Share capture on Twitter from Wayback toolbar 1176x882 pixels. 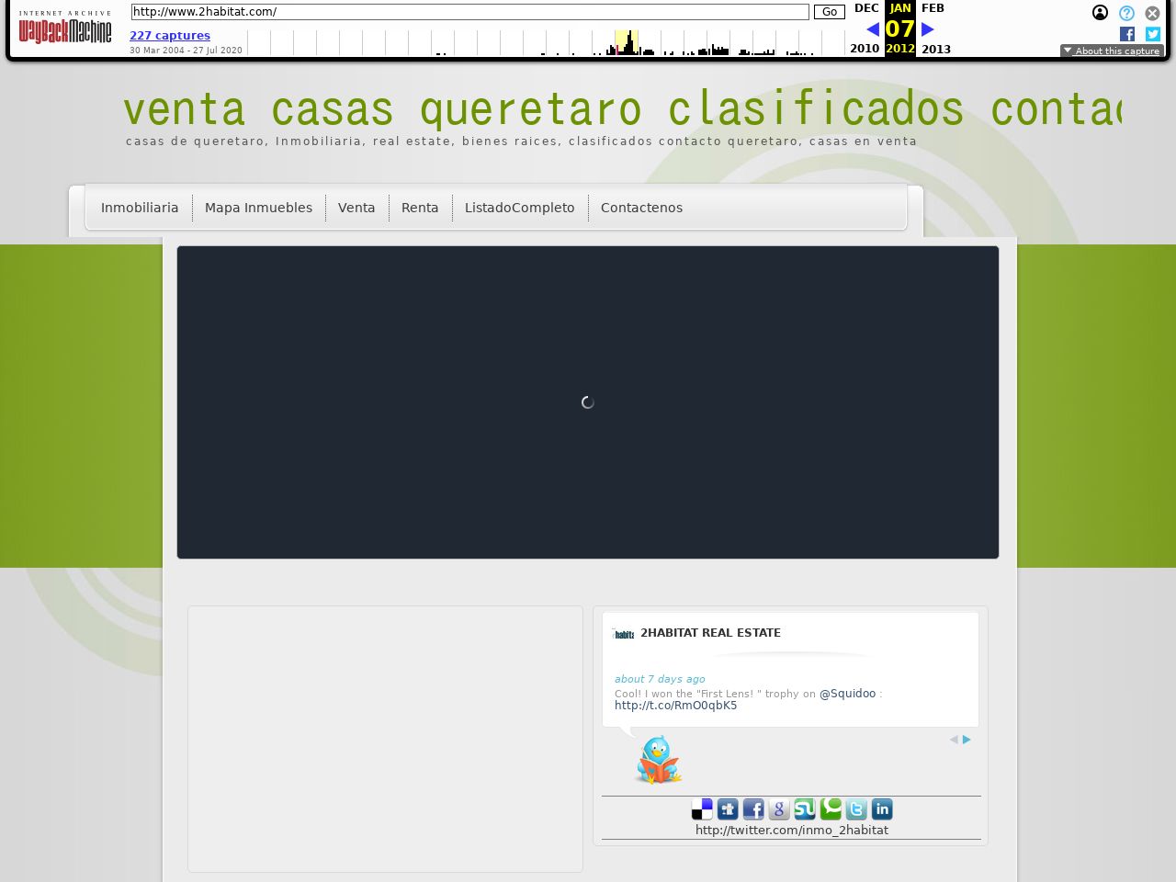click(1153, 34)
